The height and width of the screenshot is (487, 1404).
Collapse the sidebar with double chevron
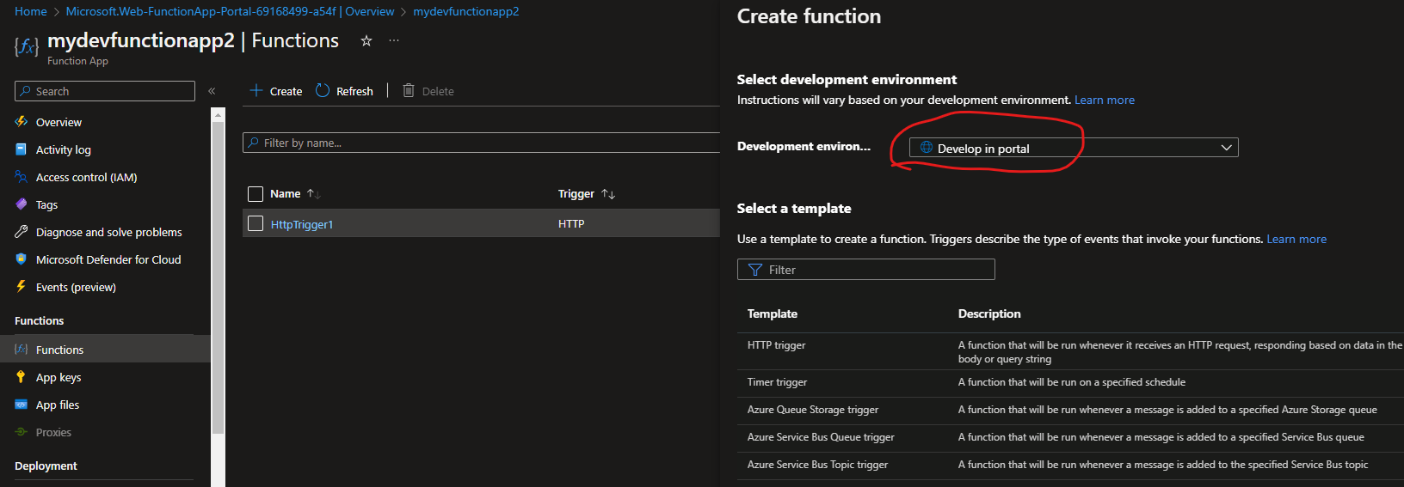coord(212,91)
